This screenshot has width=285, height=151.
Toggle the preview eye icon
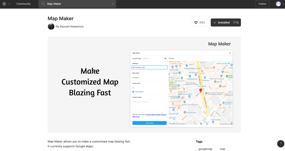[165, 59]
